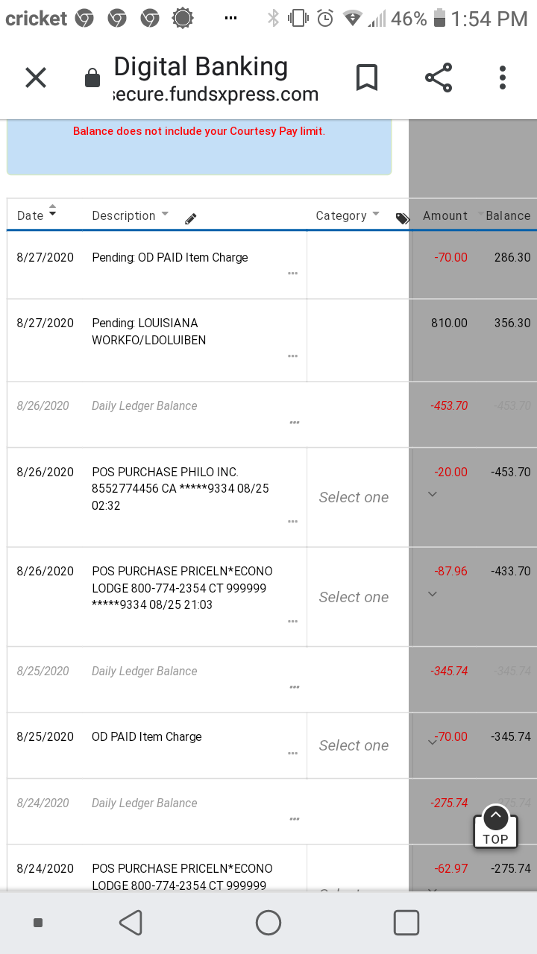Open ellipsis options for 8/26 Daily Ledger Balance
Image resolution: width=537 pixels, height=954 pixels.
click(295, 423)
